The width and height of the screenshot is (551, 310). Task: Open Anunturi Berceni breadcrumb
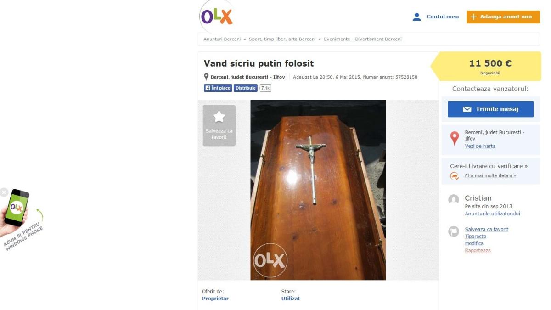coord(222,39)
